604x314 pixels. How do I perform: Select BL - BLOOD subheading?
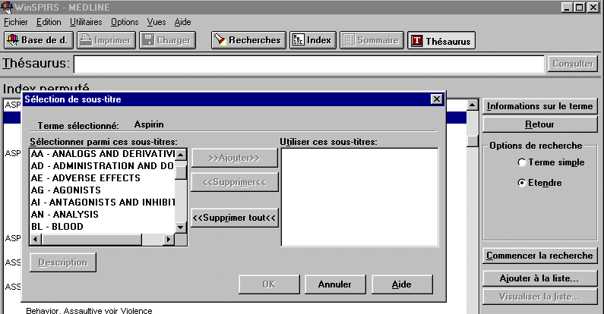pos(103,227)
